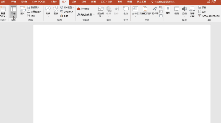Expand the Text Box dropdown arrow
Image resolution: width=221 pixels, height=123 pixels.
pos(135,16)
